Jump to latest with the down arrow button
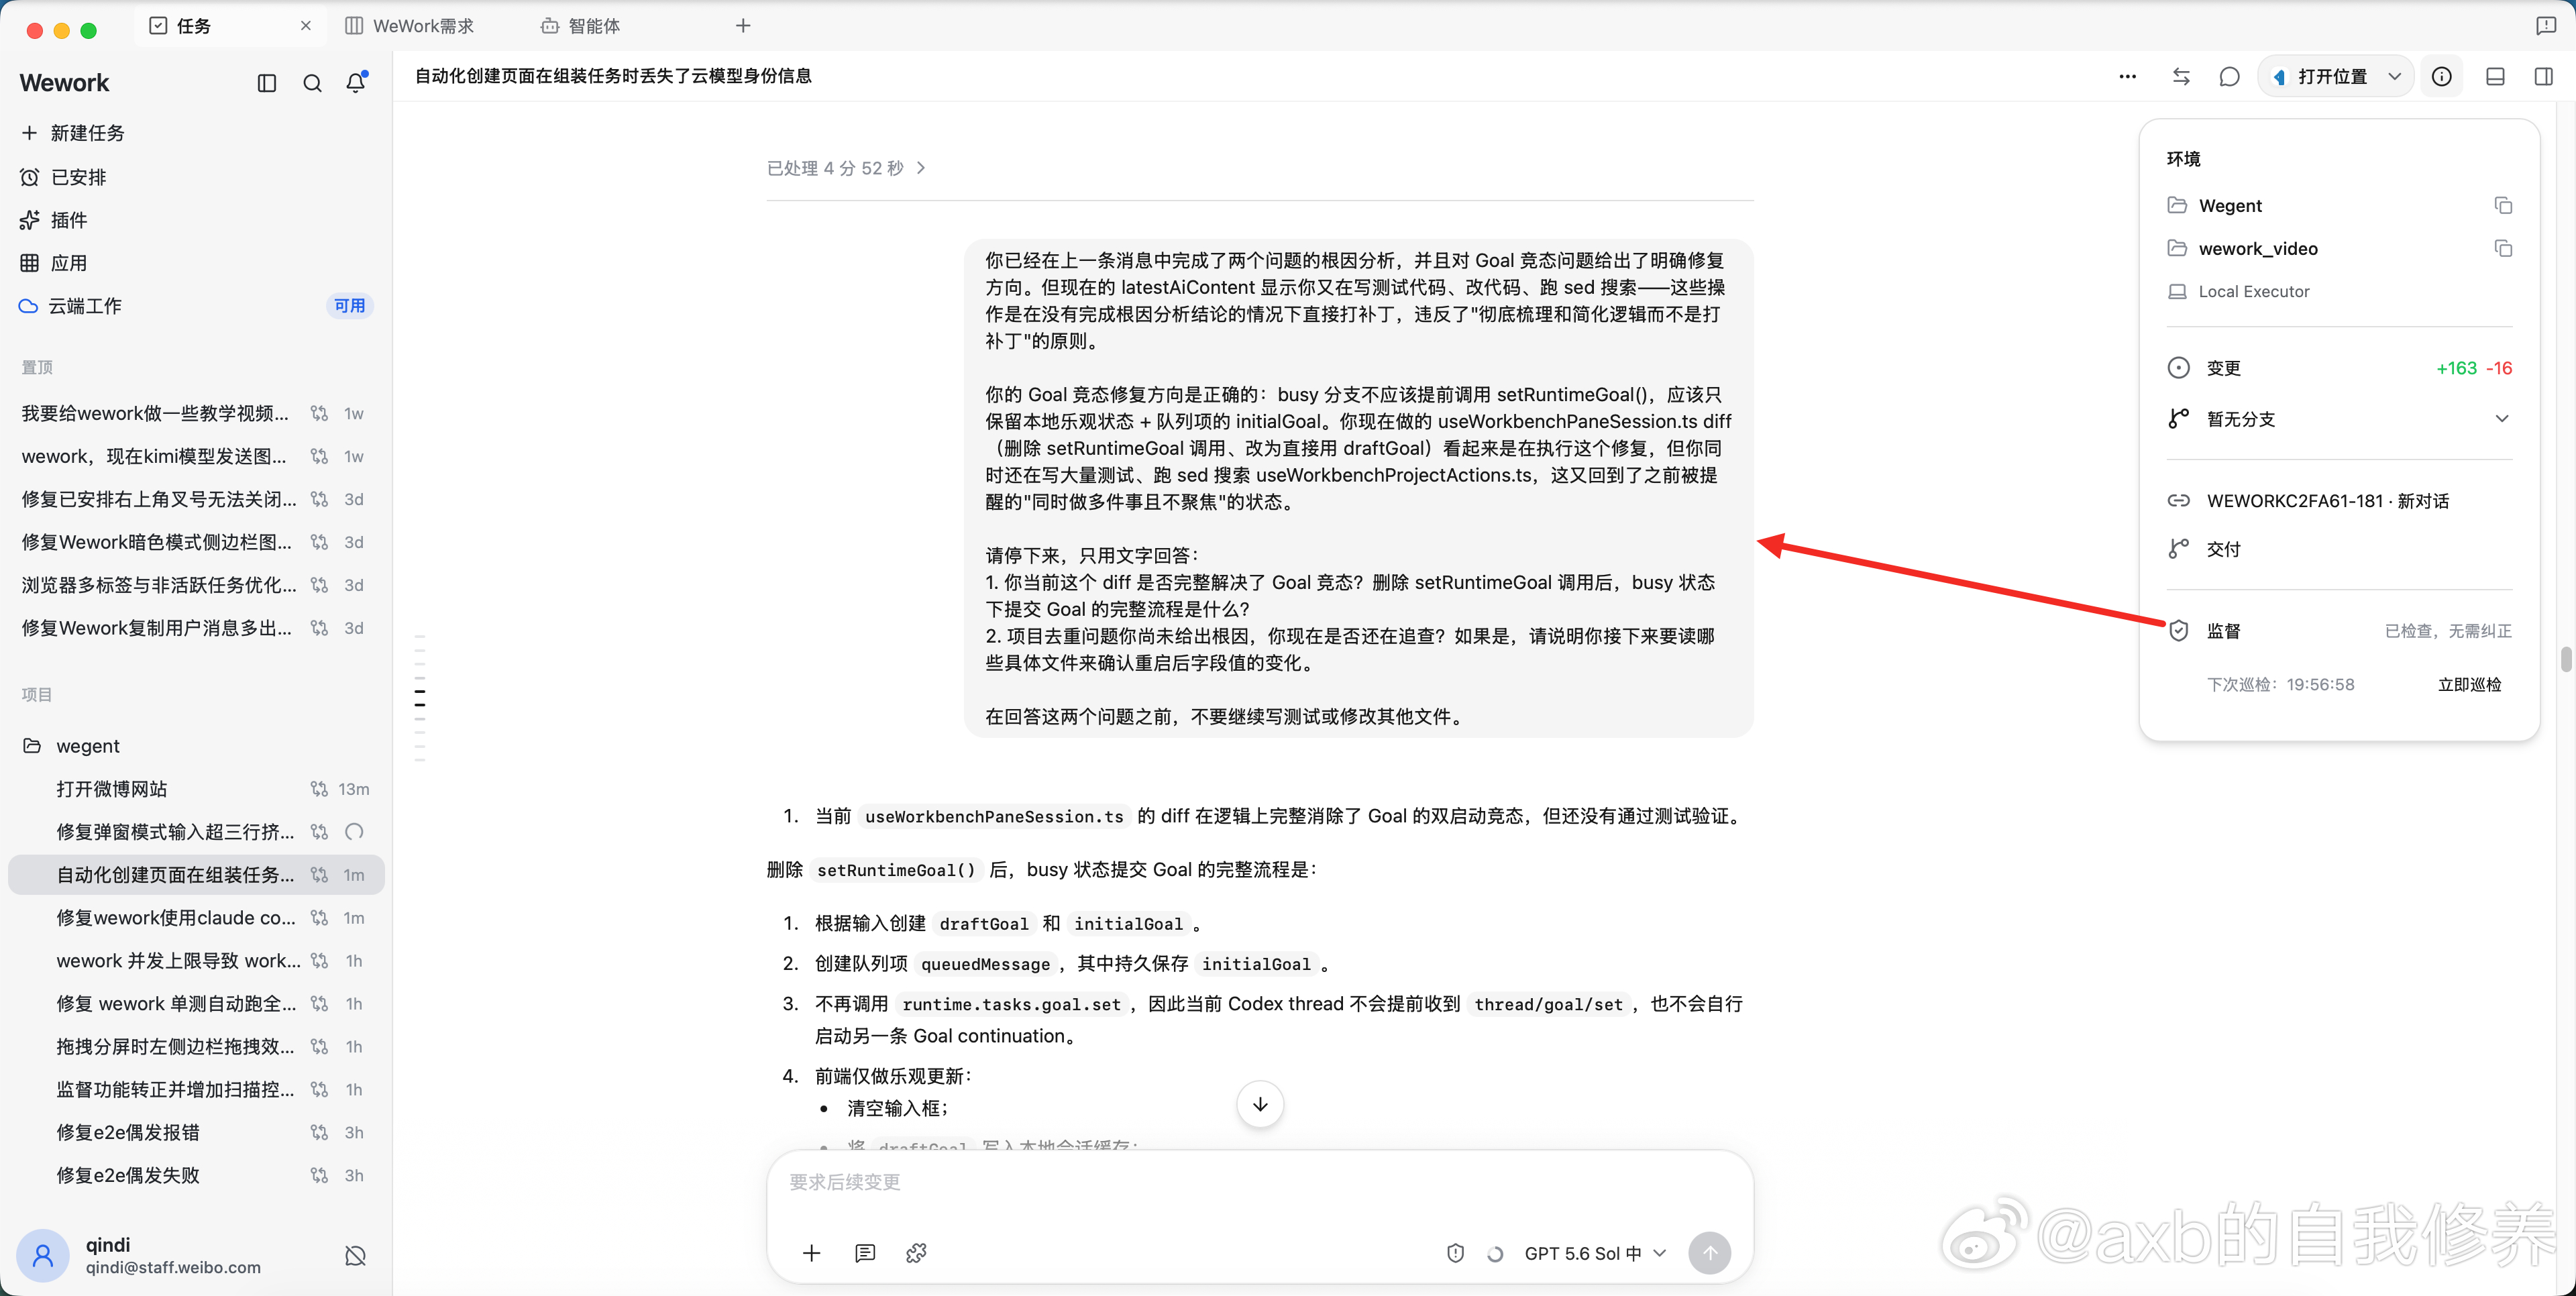The height and width of the screenshot is (1296, 2576). [1260, 1105]
